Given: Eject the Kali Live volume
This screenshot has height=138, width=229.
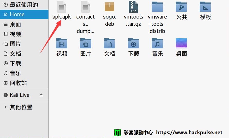Looking at the screenshot, I should coord(41,95).
